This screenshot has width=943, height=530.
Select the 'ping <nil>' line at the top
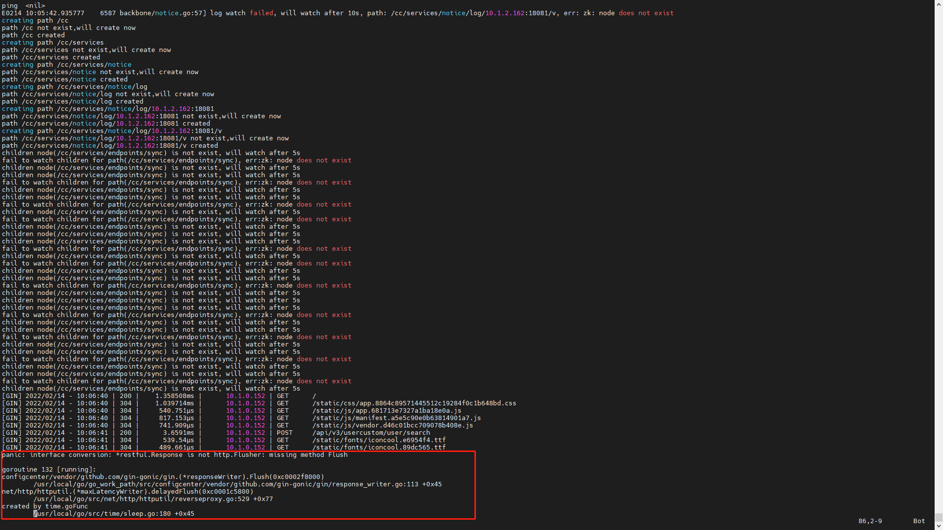[23, 5]
